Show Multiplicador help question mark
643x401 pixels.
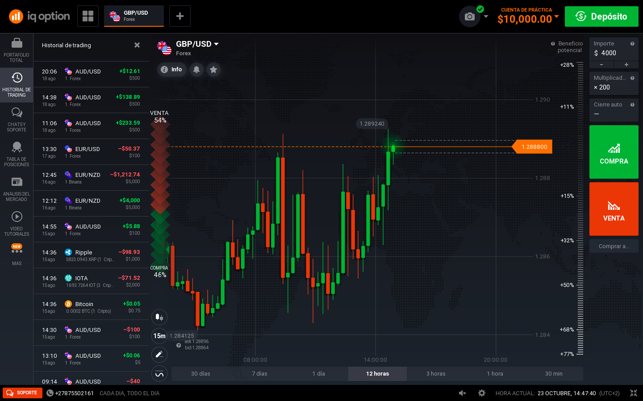[632, 78]
